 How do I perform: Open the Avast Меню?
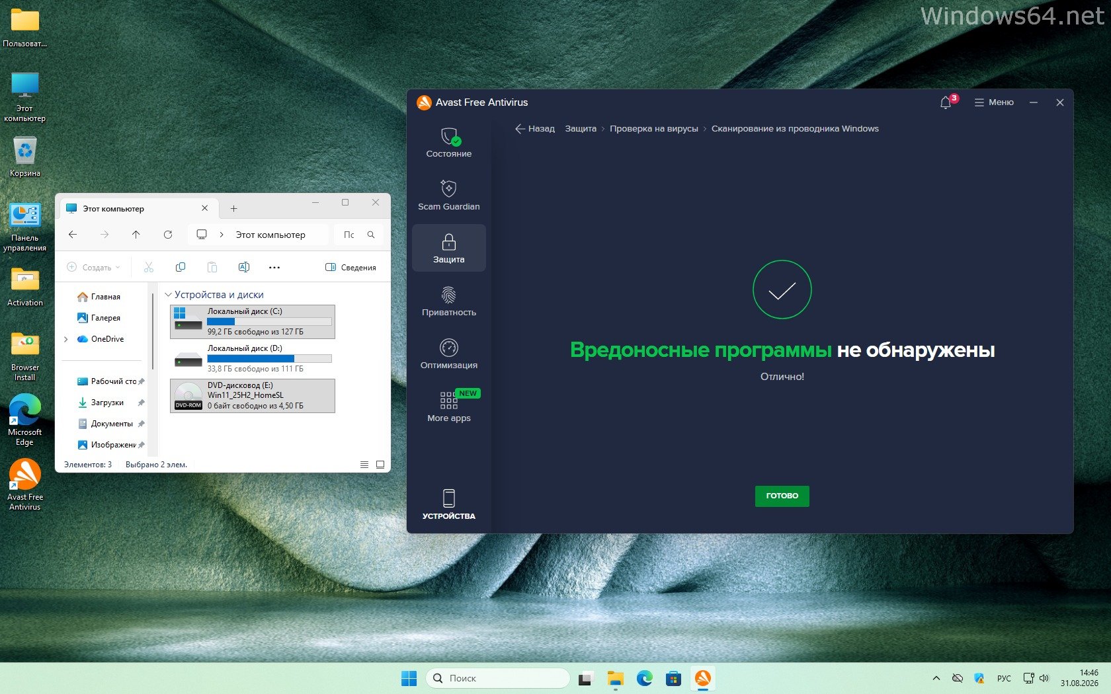pyautogui.click(x=994, y=102)
